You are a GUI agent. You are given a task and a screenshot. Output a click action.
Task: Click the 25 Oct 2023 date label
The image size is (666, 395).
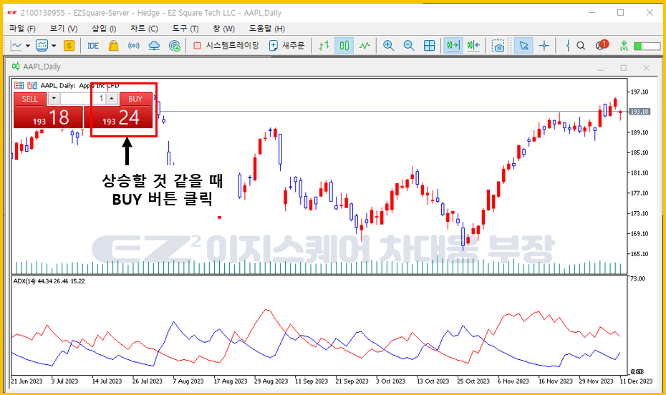point(473,381)
